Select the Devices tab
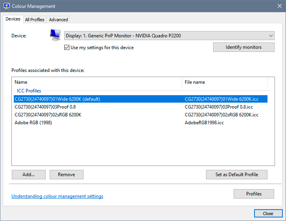Screen dimensions: 286x221 (x=13, y=19)
